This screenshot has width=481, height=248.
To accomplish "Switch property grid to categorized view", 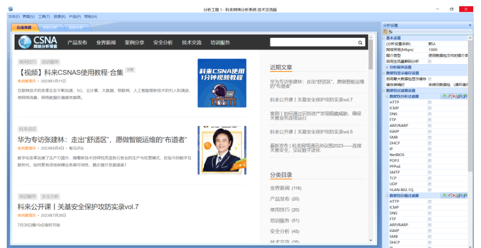I will pos(385,32).
